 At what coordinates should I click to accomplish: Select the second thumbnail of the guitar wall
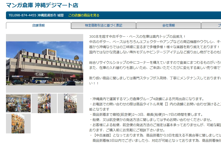(x=44, y=103)
